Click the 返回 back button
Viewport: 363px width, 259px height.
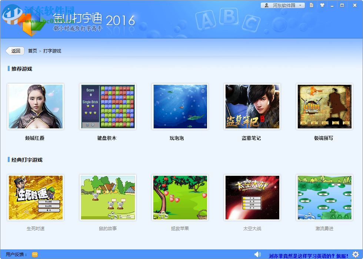pyautogui.click(x=15, y=51)
